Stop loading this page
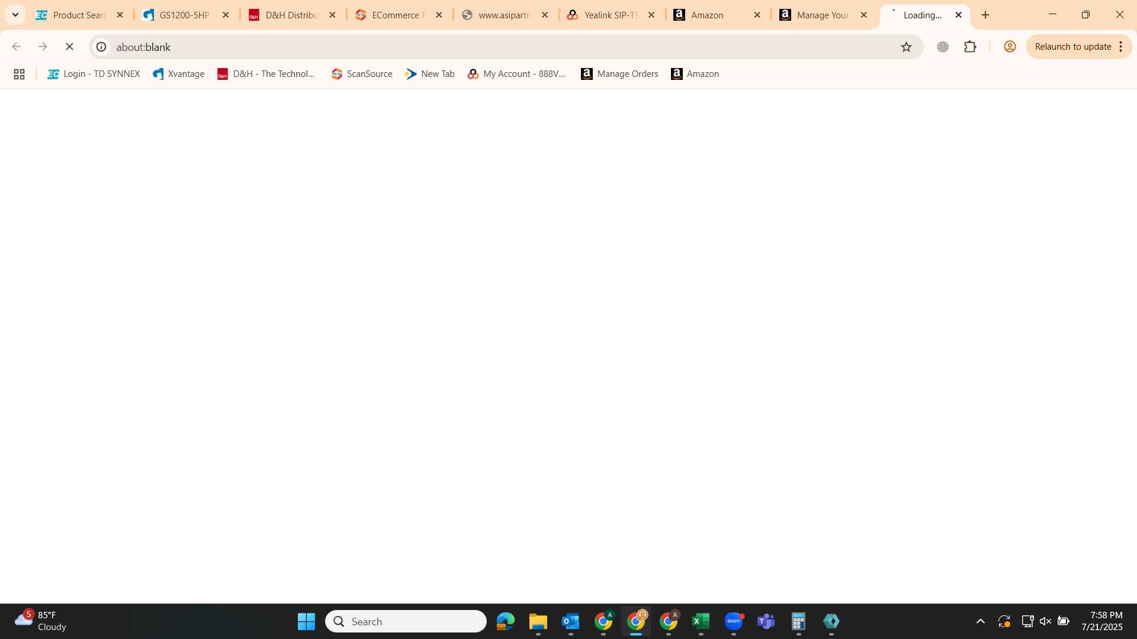This screenshot has height=639, width=1137. click(x=69, y=46)
